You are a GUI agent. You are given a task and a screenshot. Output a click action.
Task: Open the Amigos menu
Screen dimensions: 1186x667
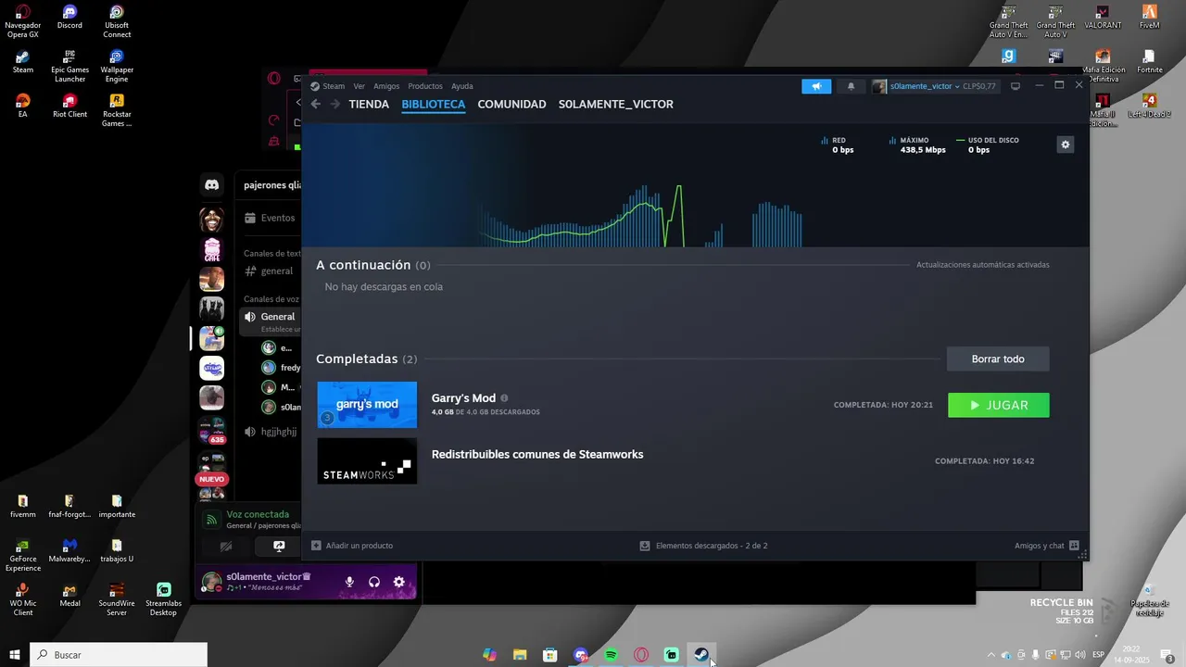(x=386, y=86)
